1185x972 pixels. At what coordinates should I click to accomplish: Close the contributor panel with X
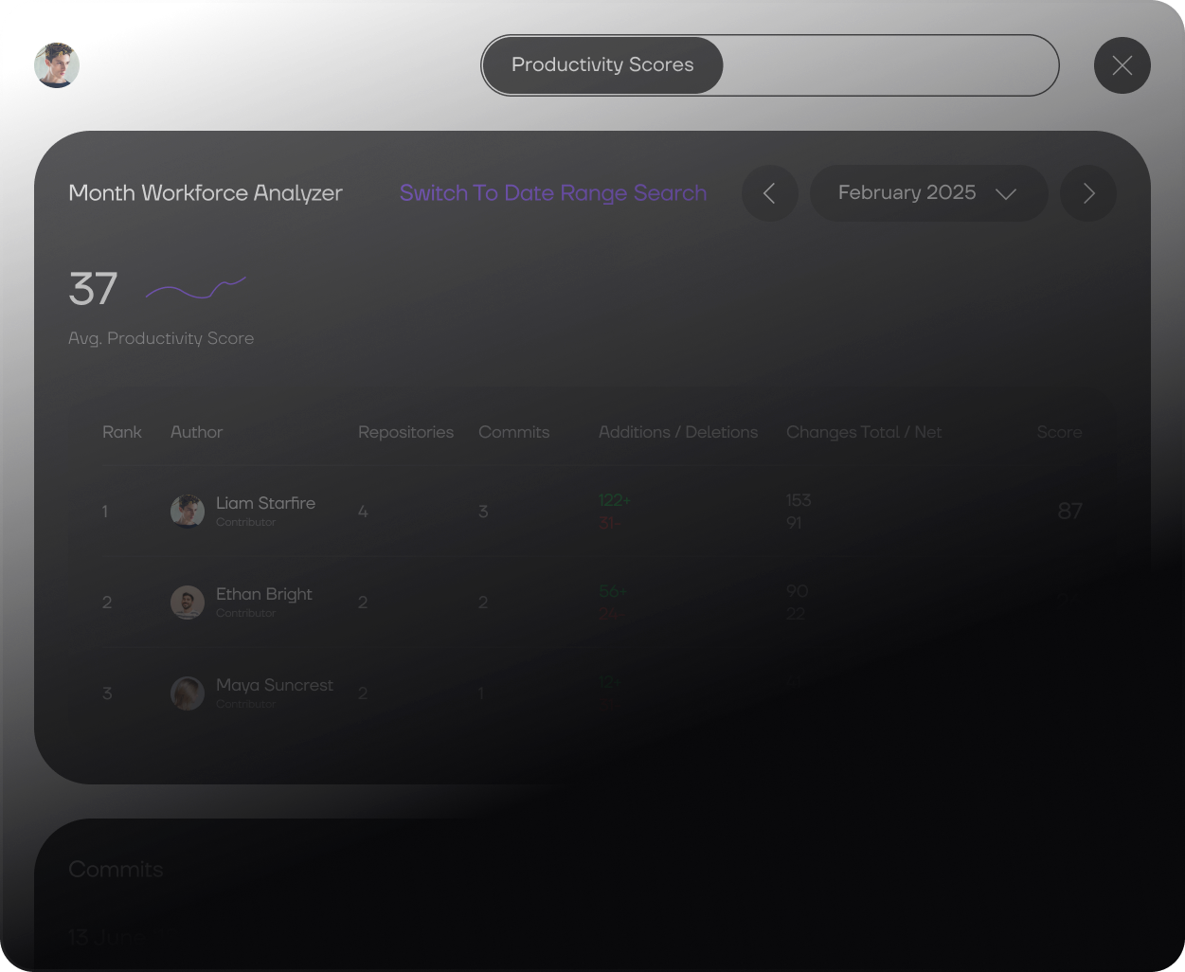tap(1122, 65)
